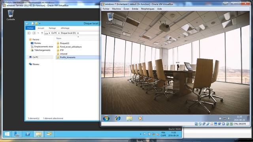Expand breadcrumb chevron before Ce PC

tap(49, 33)
